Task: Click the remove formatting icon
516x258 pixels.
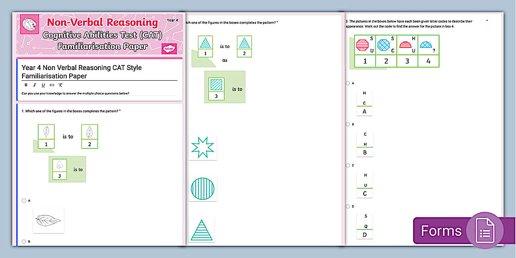Action: click(x=60, y=85)
